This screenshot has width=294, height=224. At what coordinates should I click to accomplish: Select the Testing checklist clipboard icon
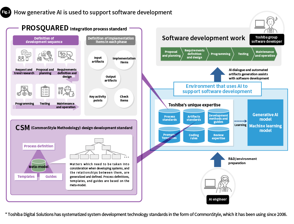coord(45,91)
